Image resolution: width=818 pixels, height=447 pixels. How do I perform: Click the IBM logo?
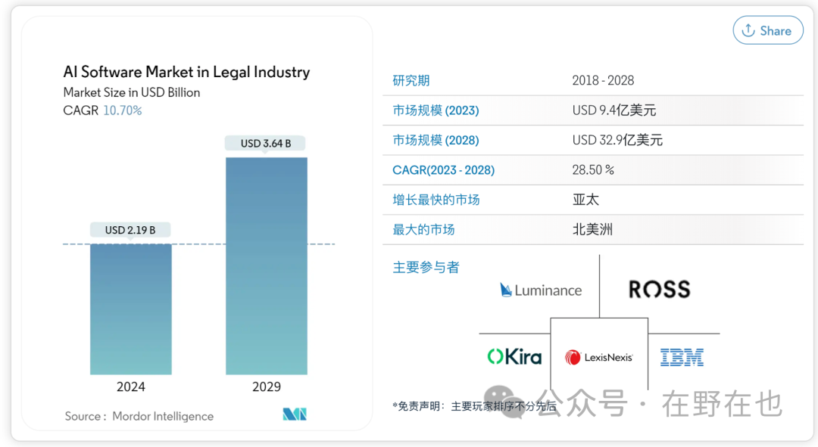[682, 358]
